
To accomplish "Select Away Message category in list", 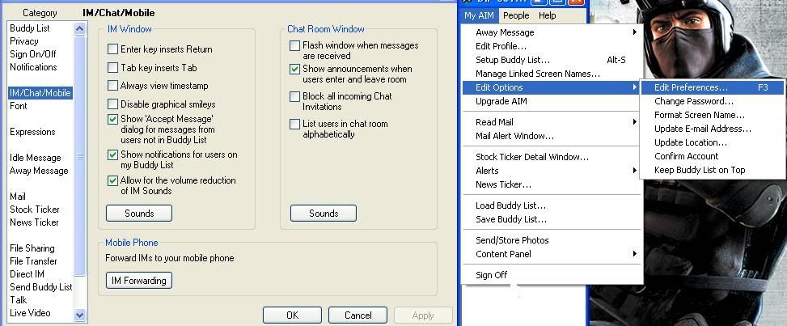I will pos(39,171).
